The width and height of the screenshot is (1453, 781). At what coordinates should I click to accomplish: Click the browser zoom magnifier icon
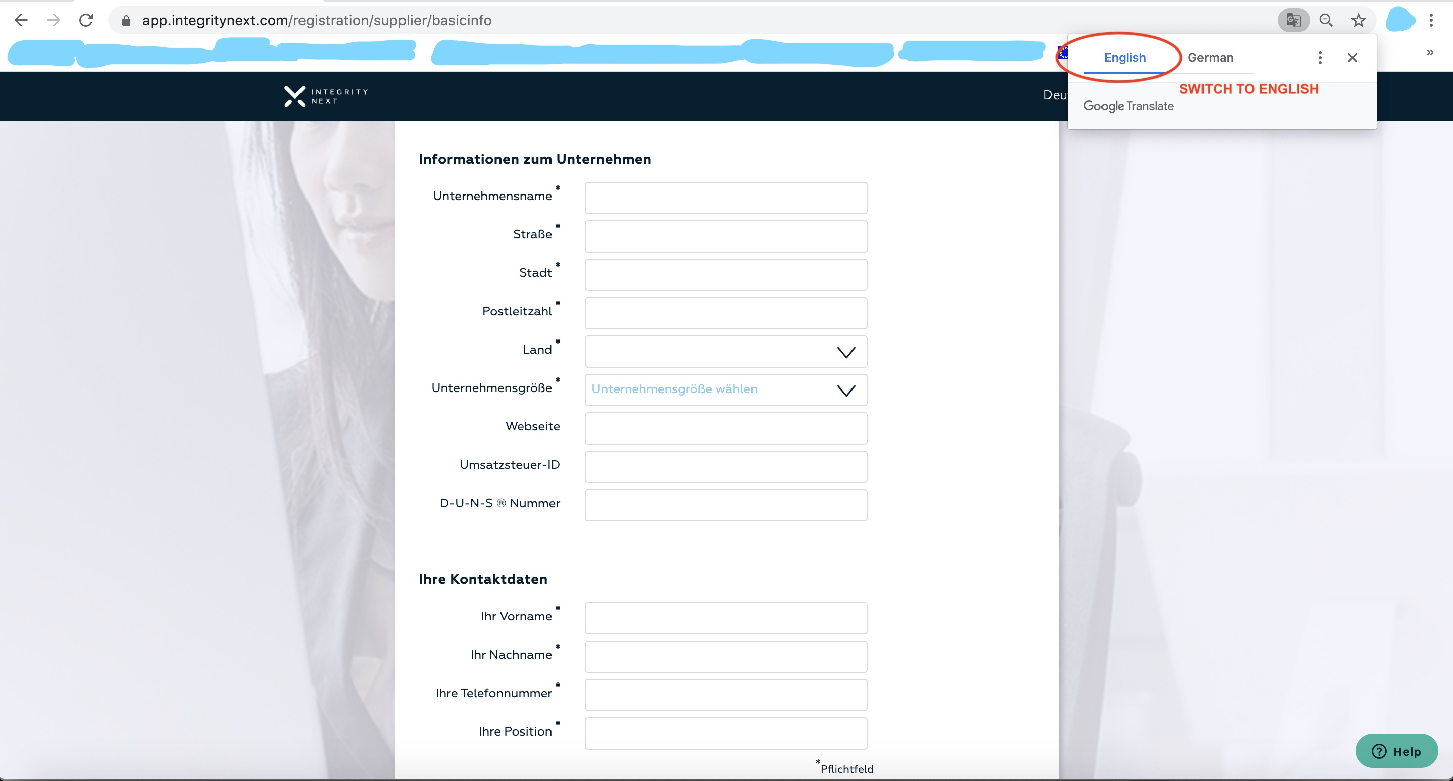[x=1326, y=21]
